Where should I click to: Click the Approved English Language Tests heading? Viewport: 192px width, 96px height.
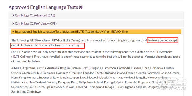(x=43, y=7)
